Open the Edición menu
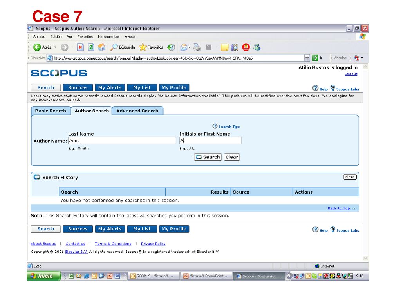The height and width of the screenshot is (301, 401). click(56, 36)
